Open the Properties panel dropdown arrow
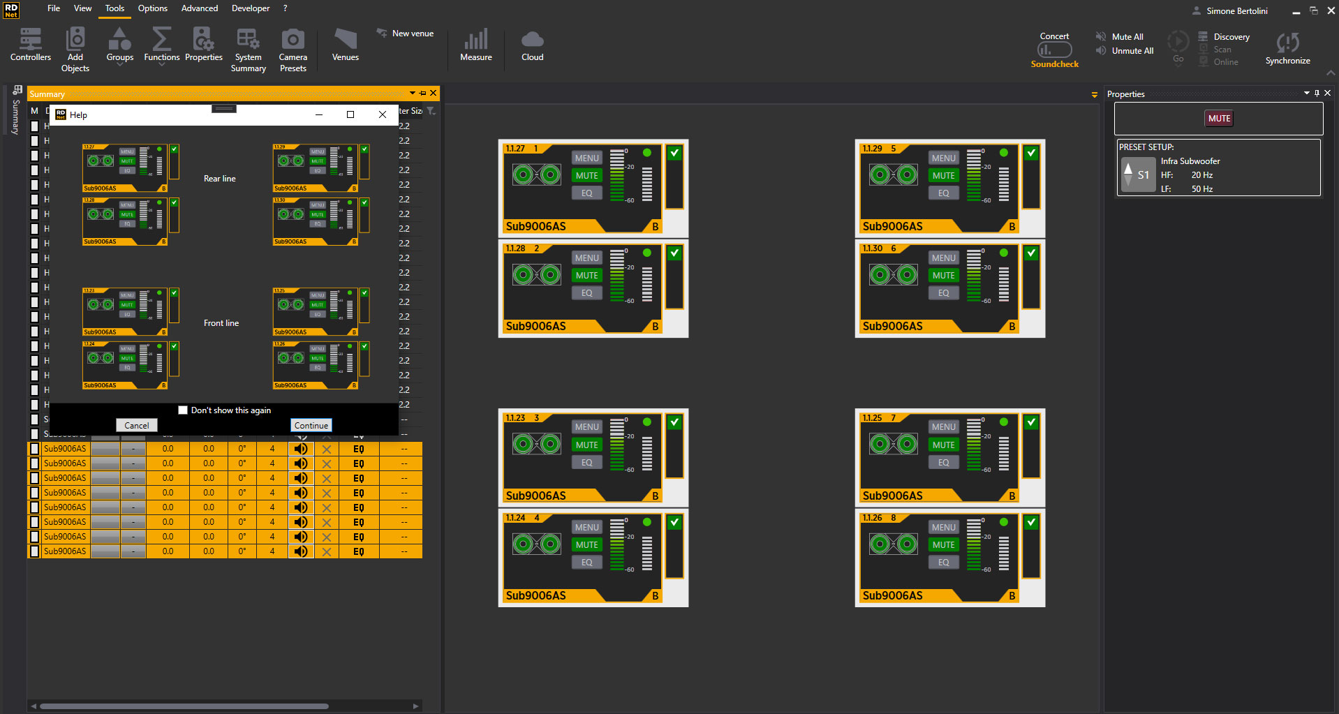Image resolution: width=1339 pixels, height=714 pixels. tap(1306, 94)
